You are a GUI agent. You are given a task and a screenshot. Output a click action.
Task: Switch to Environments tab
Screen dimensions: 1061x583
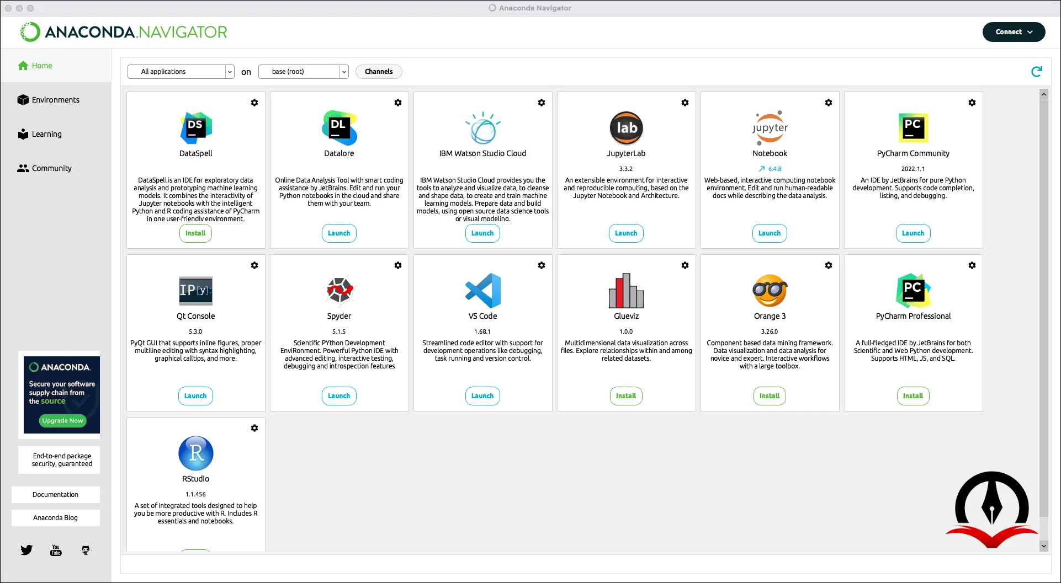(55, 100)
